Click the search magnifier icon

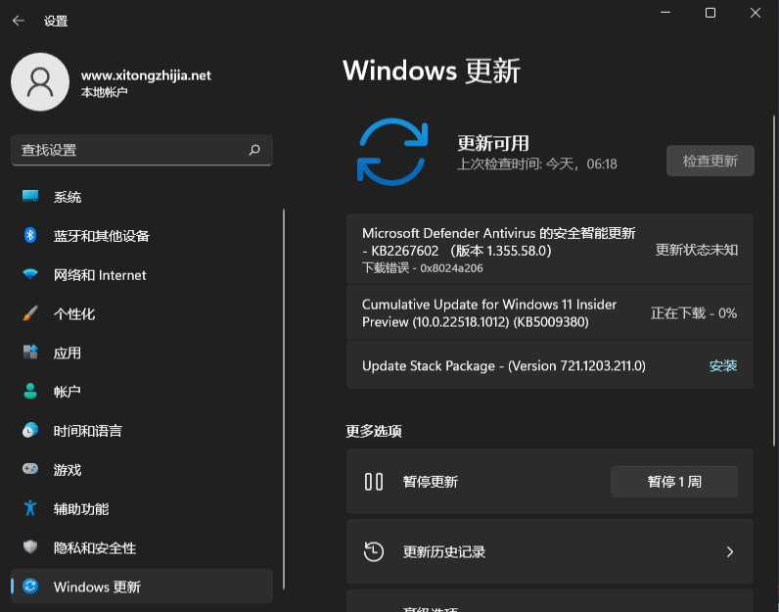[x=254, y=150]
